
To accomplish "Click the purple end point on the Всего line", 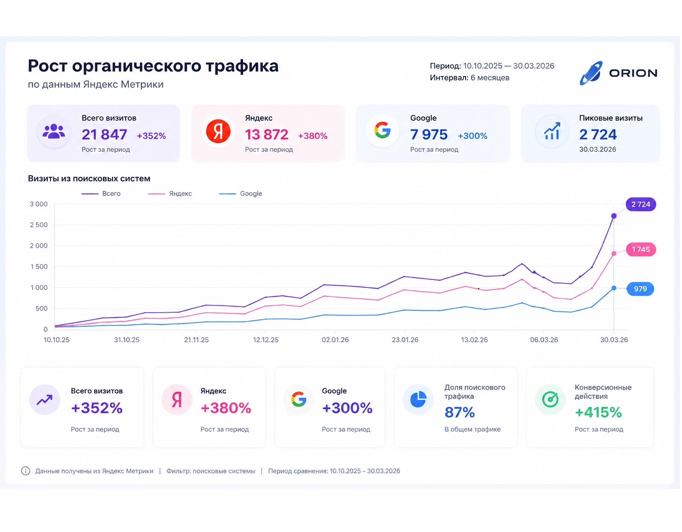I will pyautogui.click(x=614, y=216).
